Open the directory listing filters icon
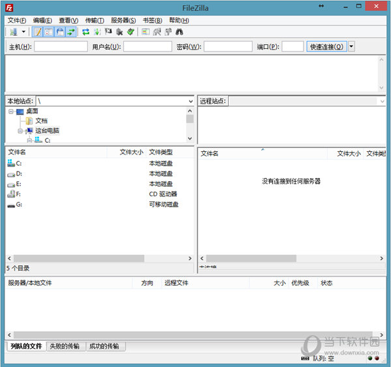391x367 pixels. coord(145,32)
